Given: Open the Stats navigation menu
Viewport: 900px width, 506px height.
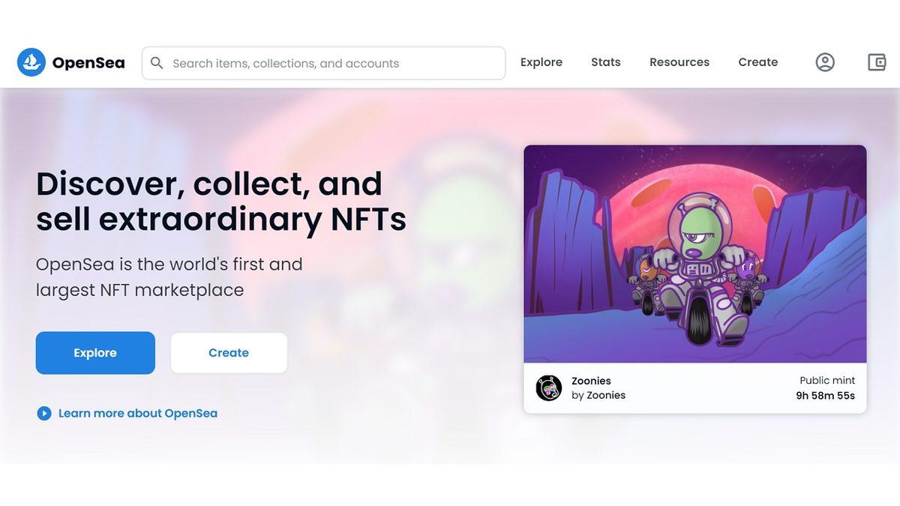Looking at the screenshot, I should [x=605, y=62].
